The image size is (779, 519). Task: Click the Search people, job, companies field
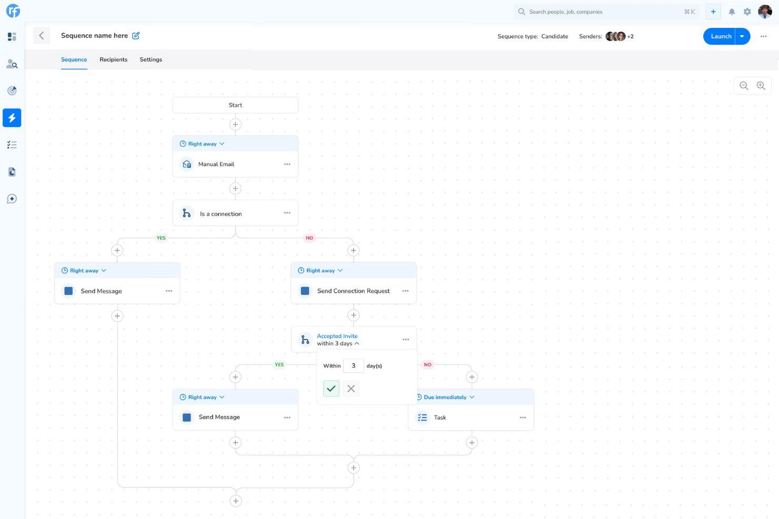click(606, 12)
